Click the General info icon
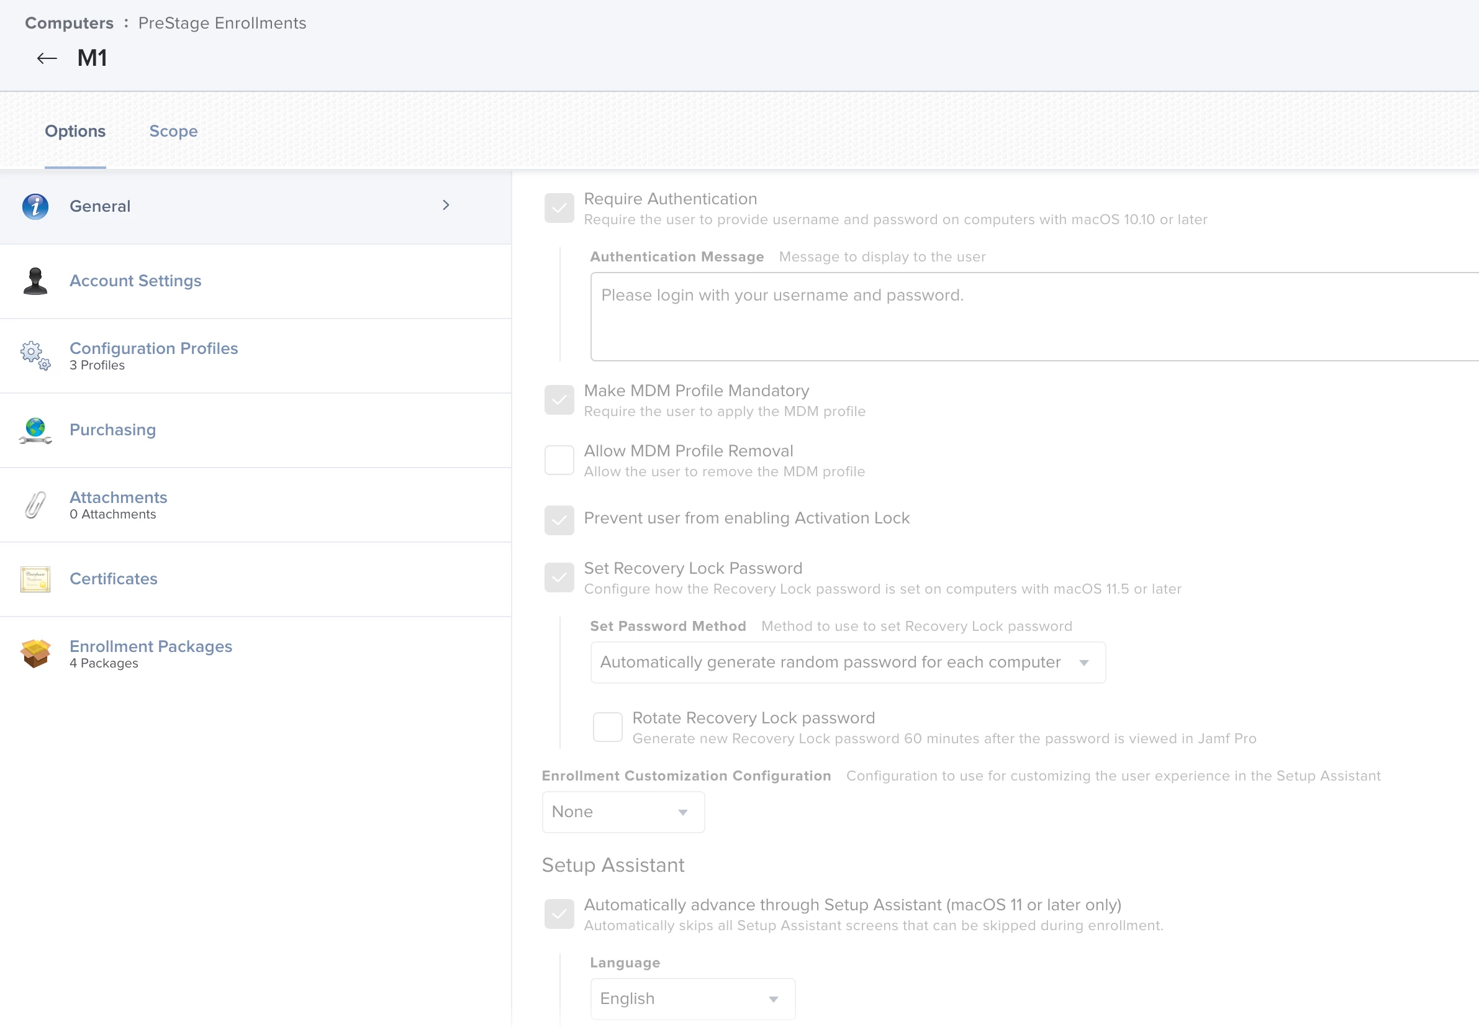Viewport: 1479px width, 1027px height. [35, 207]
